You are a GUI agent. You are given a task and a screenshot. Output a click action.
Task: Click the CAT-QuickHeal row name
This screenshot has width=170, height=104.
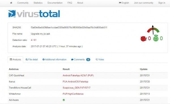point(16,75)
